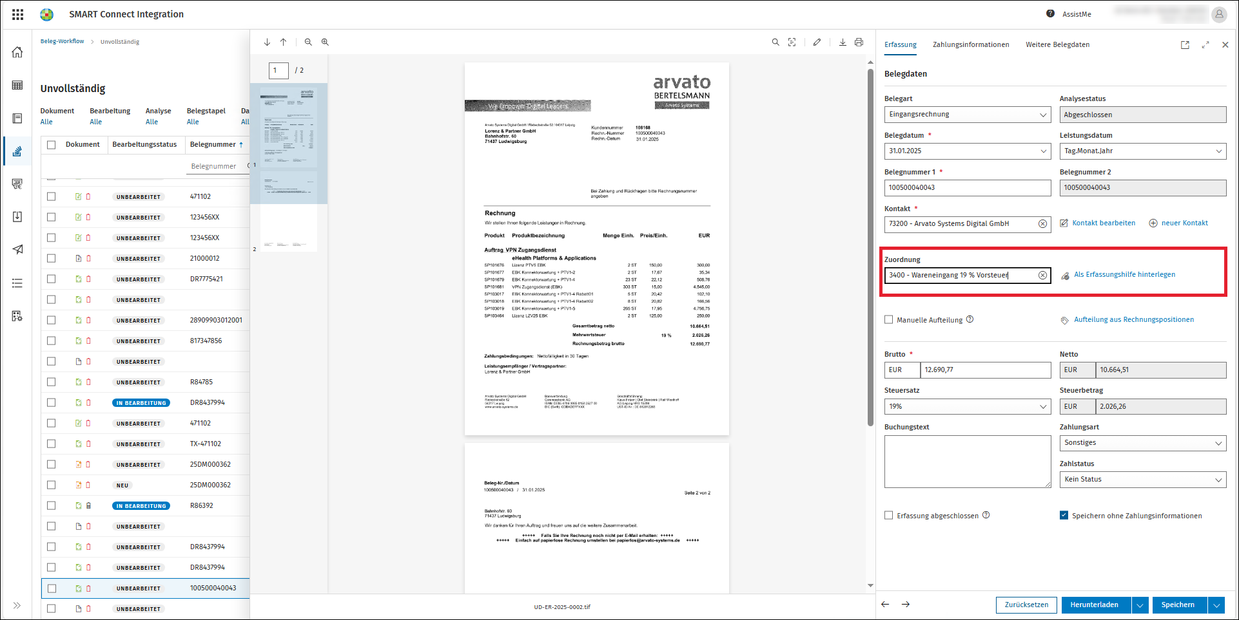Clear the Zuordnung field value

pyautogui.click(x=1042, y=275)
